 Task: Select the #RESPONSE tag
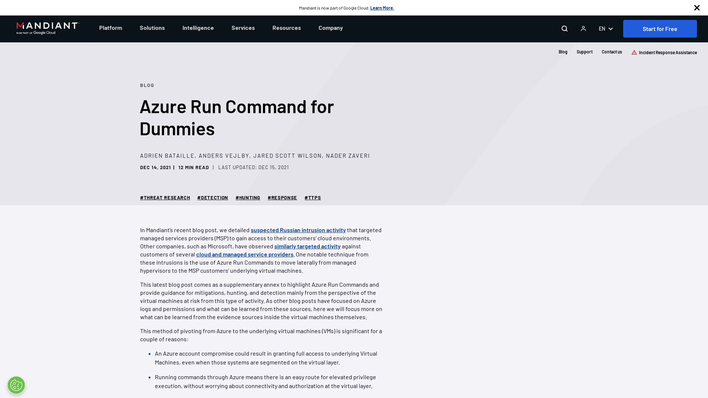click(x=282, y=198)
